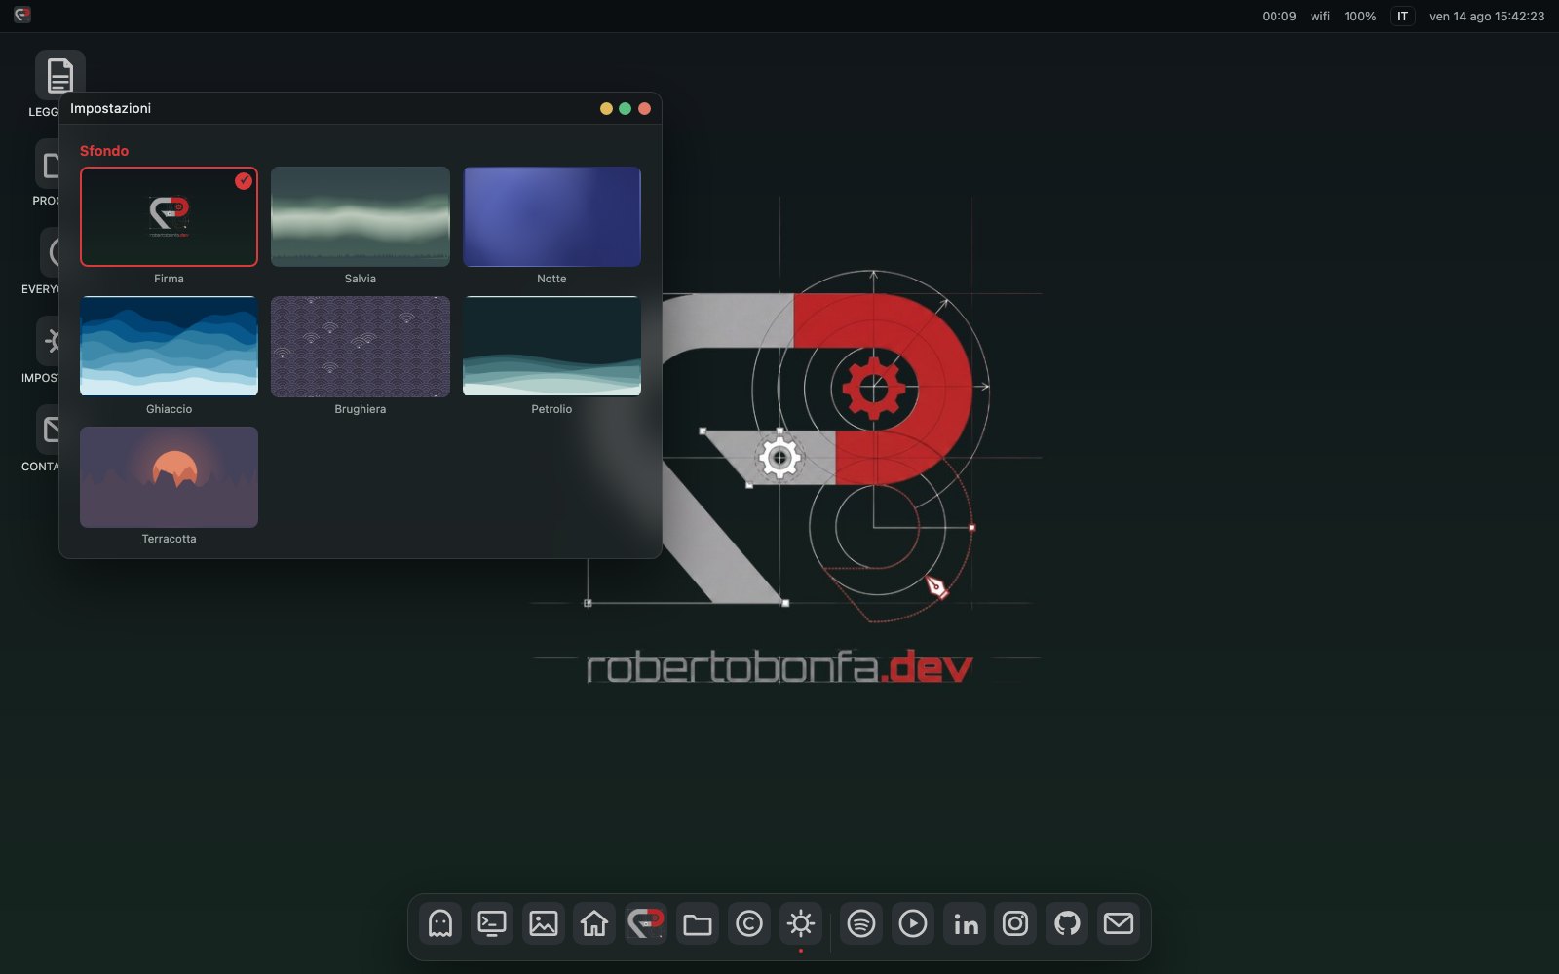The height and width of the screenshot is (974, 1559).
Task: Open Instagram from the dock
Action: tap(1015, 923)
